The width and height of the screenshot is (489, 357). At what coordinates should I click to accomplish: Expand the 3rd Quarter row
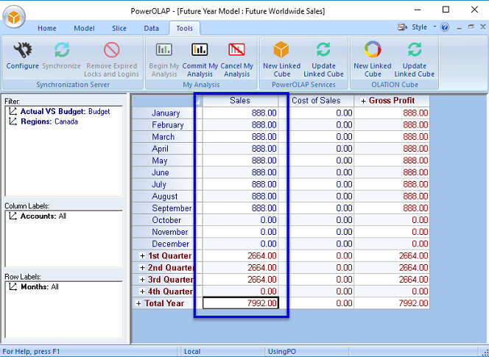pyautogui.click(x=142, y=280)
